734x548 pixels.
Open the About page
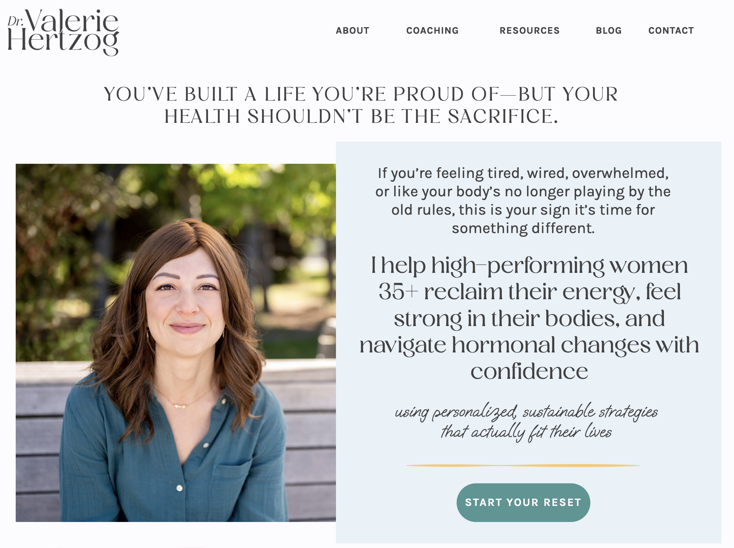[x=352, y=31]
